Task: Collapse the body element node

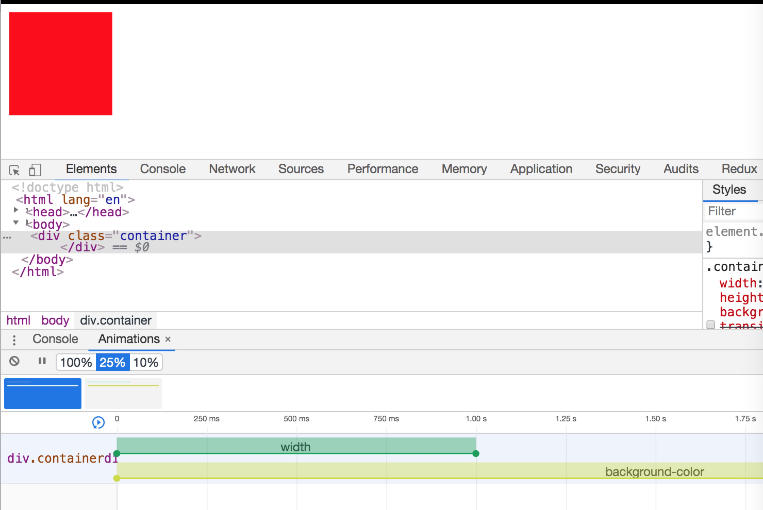Action: click(16, 223)
